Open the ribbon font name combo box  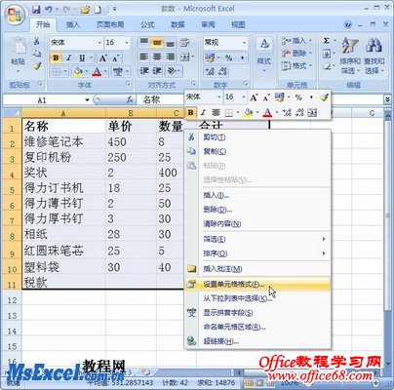pos(76,42)
